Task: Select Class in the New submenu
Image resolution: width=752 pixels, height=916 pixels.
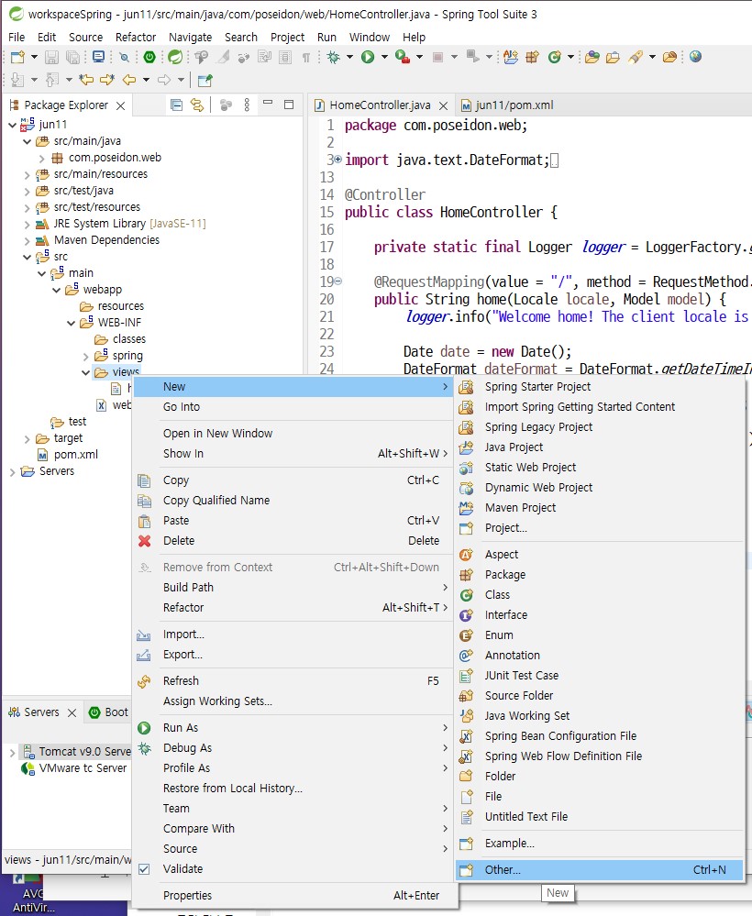Action: point(598,595)
